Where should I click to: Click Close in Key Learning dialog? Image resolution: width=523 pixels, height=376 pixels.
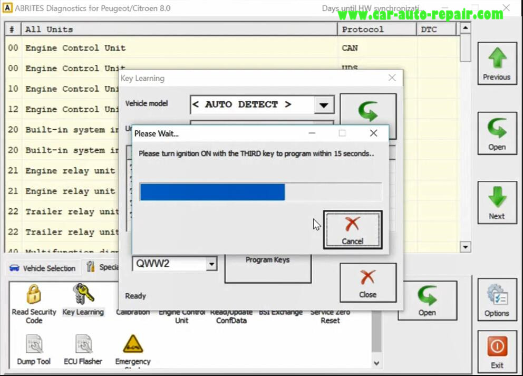368,283
